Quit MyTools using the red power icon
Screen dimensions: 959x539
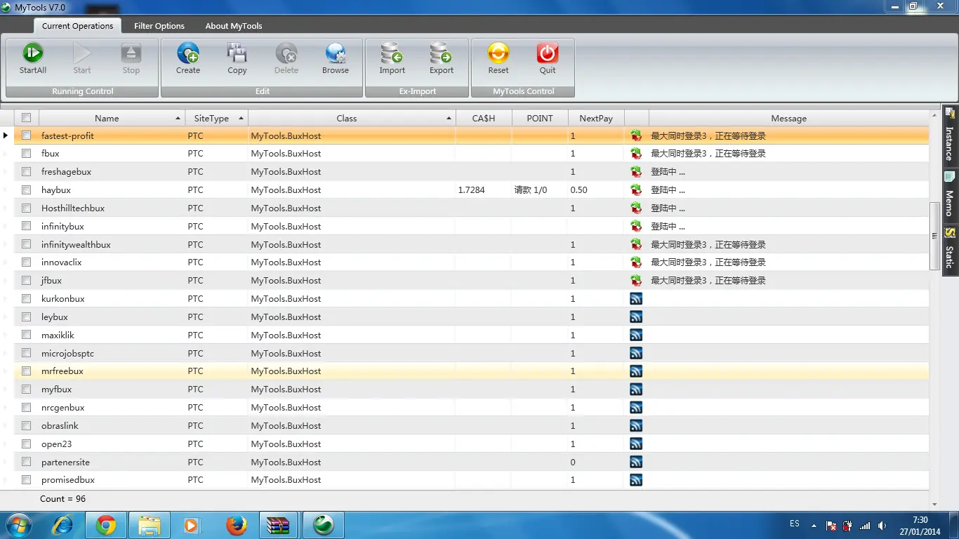click(x=548, y=53)
